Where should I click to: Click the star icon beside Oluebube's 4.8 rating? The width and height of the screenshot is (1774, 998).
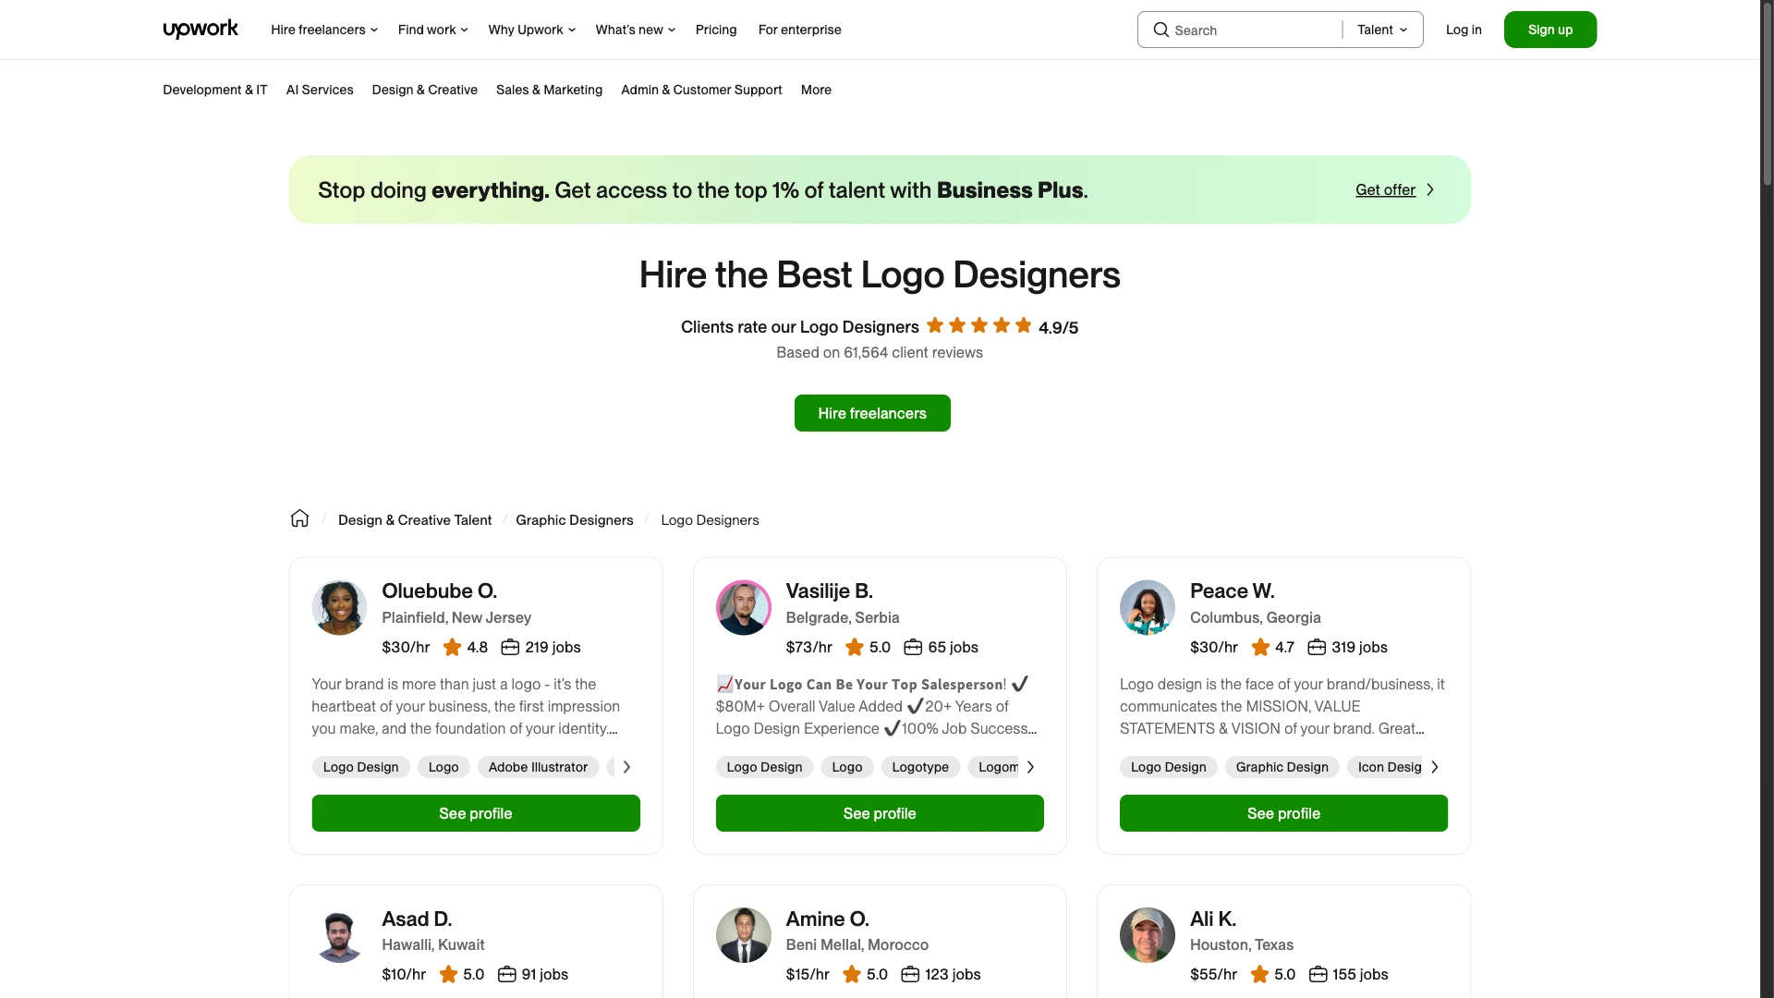[450, 647]
